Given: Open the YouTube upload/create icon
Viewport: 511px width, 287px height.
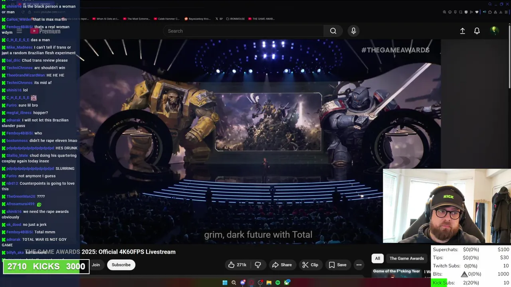Looking at the screenshot, I should click(462, 31).
